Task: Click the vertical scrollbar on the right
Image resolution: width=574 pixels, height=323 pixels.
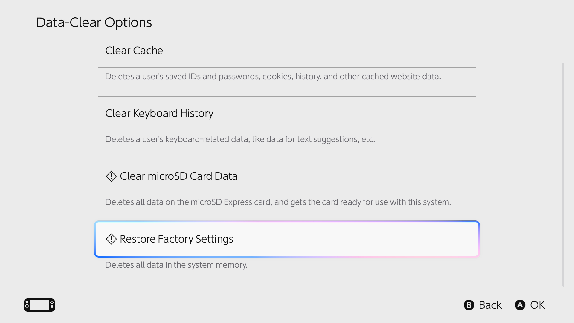Action: pyautogui.click(x=563, y=174)
